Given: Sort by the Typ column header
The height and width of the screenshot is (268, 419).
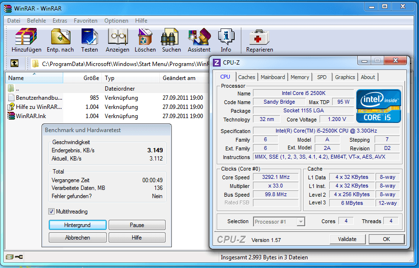Looking at the screenshot, I should (x=131, y=78).
